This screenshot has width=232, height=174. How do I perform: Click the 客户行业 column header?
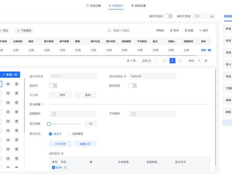coord(95,41)
